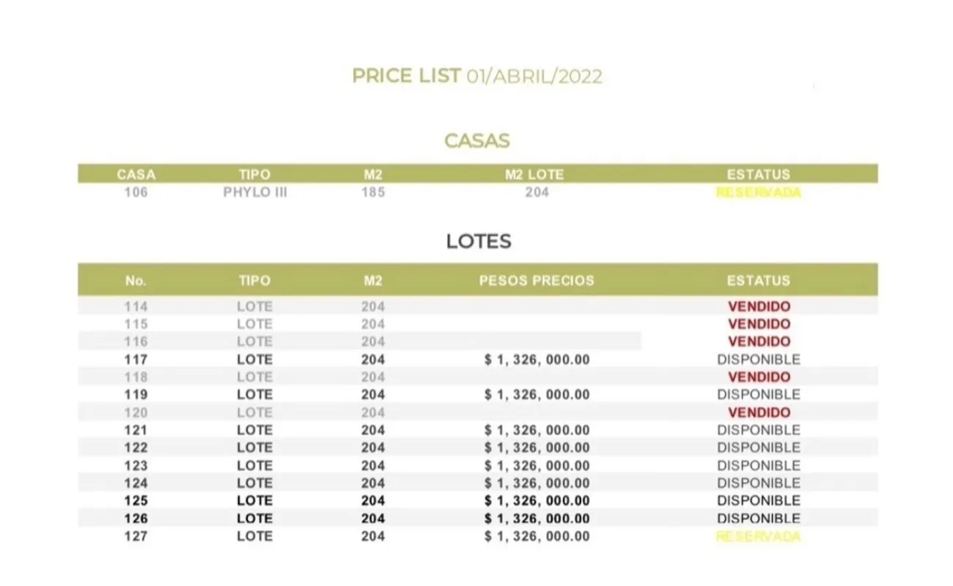This screenshot has height=586, width=953.
Task: Select the RESERVADA status of lot 127
Action: (x=759, y=536)
